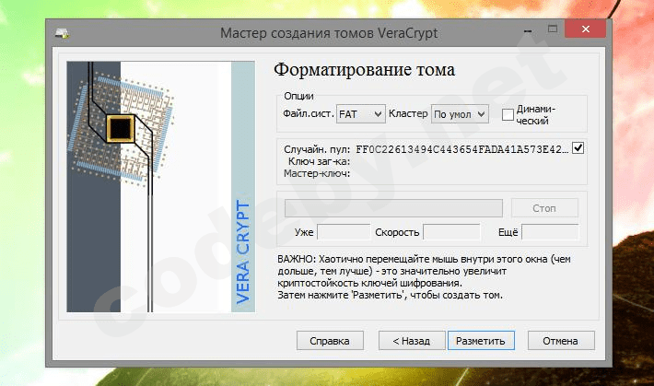Viewport: 654px width, 386px height.
Task: Click the ВАЖНО instruction text
Action: tap(424, 277)
